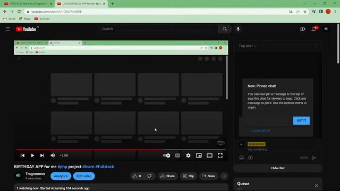Image resolution: width=340 pixels, height=191 pixels.
Task: Start voice search with microphone icon
Action: click(x=238, y=29)
